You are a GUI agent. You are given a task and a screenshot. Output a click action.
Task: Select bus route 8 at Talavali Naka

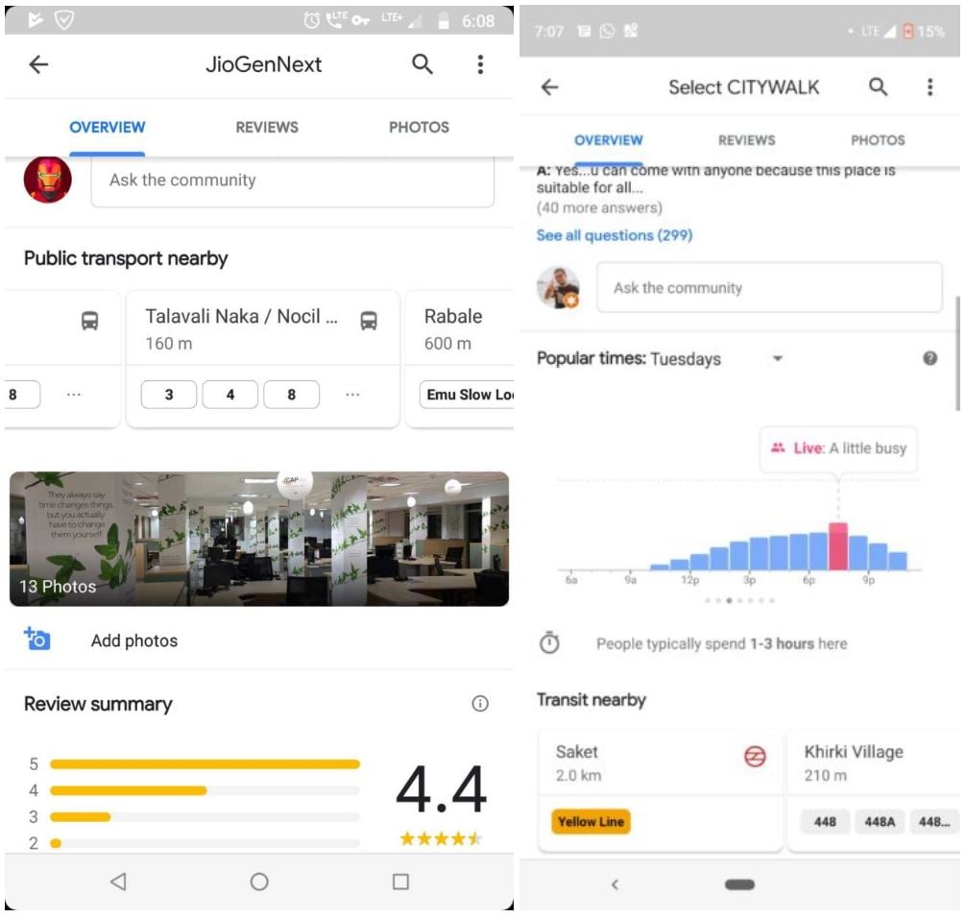(291, 395)
